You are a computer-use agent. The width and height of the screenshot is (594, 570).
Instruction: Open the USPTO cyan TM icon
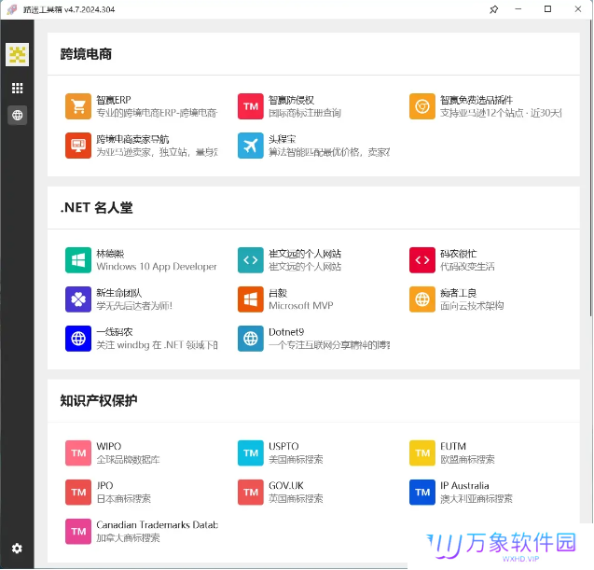pyautogui.click(x=251, y=452)
